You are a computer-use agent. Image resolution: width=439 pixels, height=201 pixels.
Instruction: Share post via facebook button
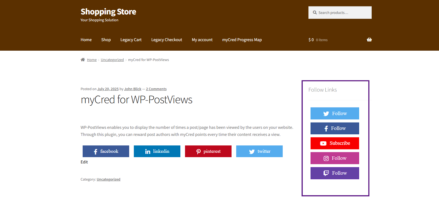click(x=106, y=151)
